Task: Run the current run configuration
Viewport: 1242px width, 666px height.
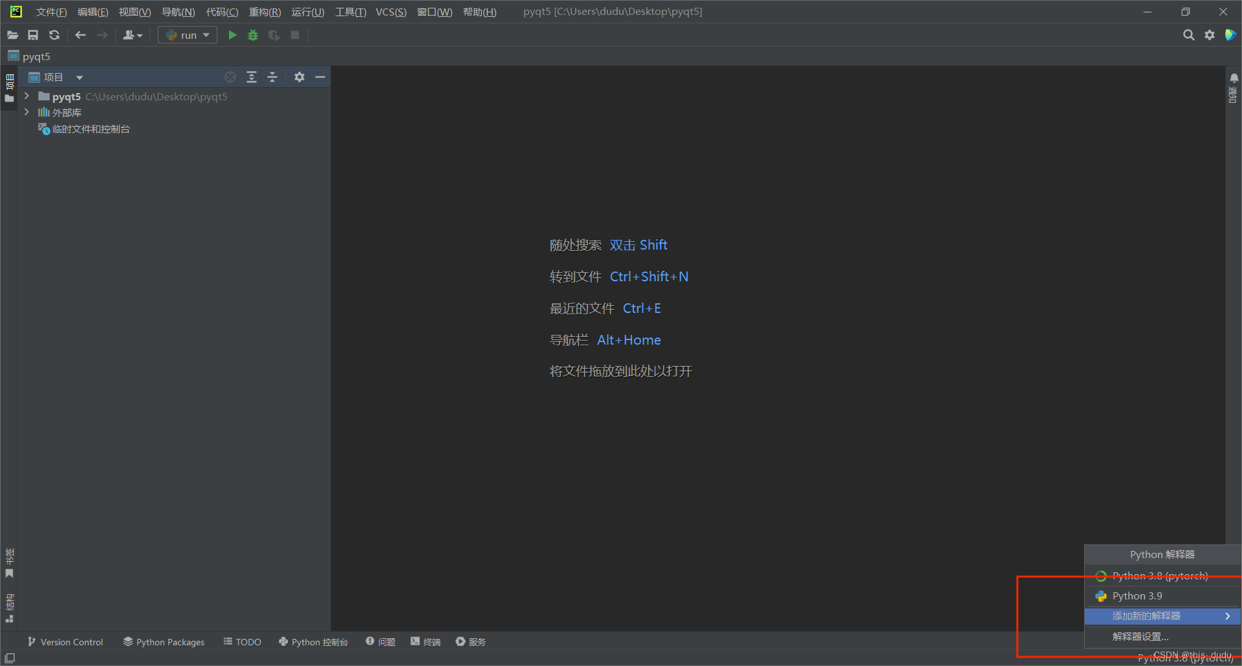Action: pos(232,35)
